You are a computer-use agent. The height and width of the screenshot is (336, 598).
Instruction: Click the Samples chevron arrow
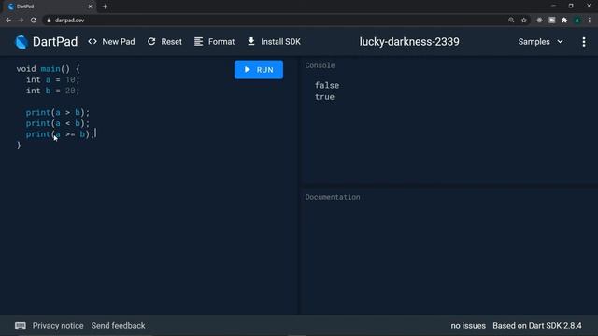coord(560,41)
